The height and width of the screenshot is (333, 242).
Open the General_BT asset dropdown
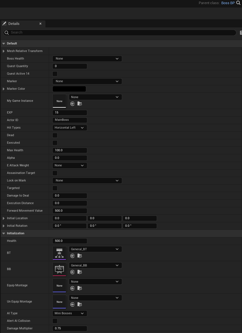click(x=95, y=249)
